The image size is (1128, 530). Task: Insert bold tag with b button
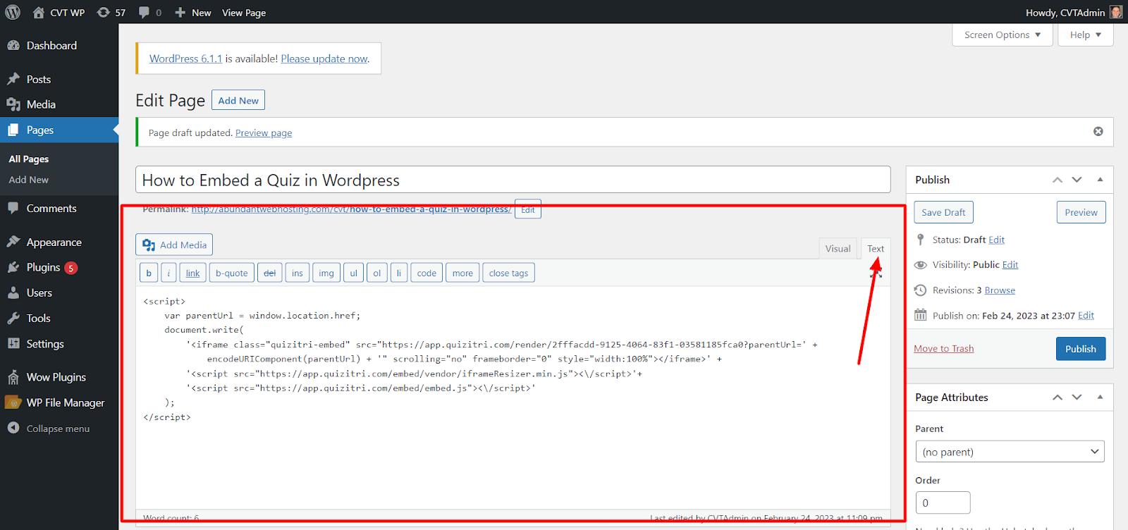coord(149,273)
